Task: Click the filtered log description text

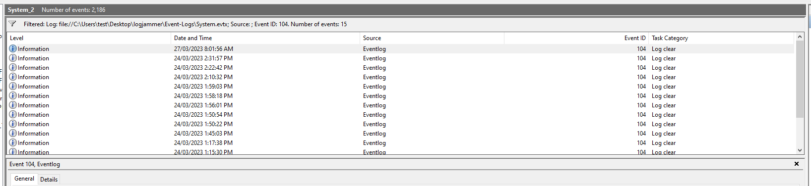Action: point(185,24)
